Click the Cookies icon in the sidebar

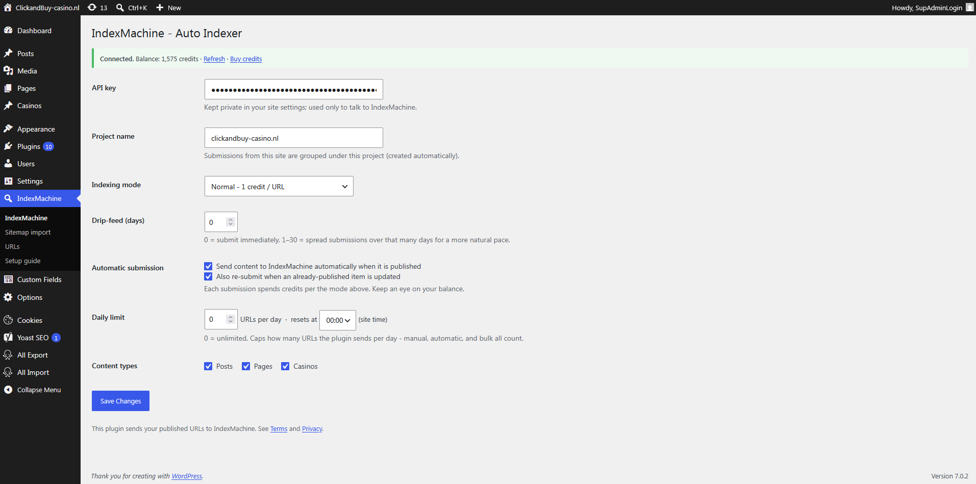pyautogui.click(x=8, y=320)
